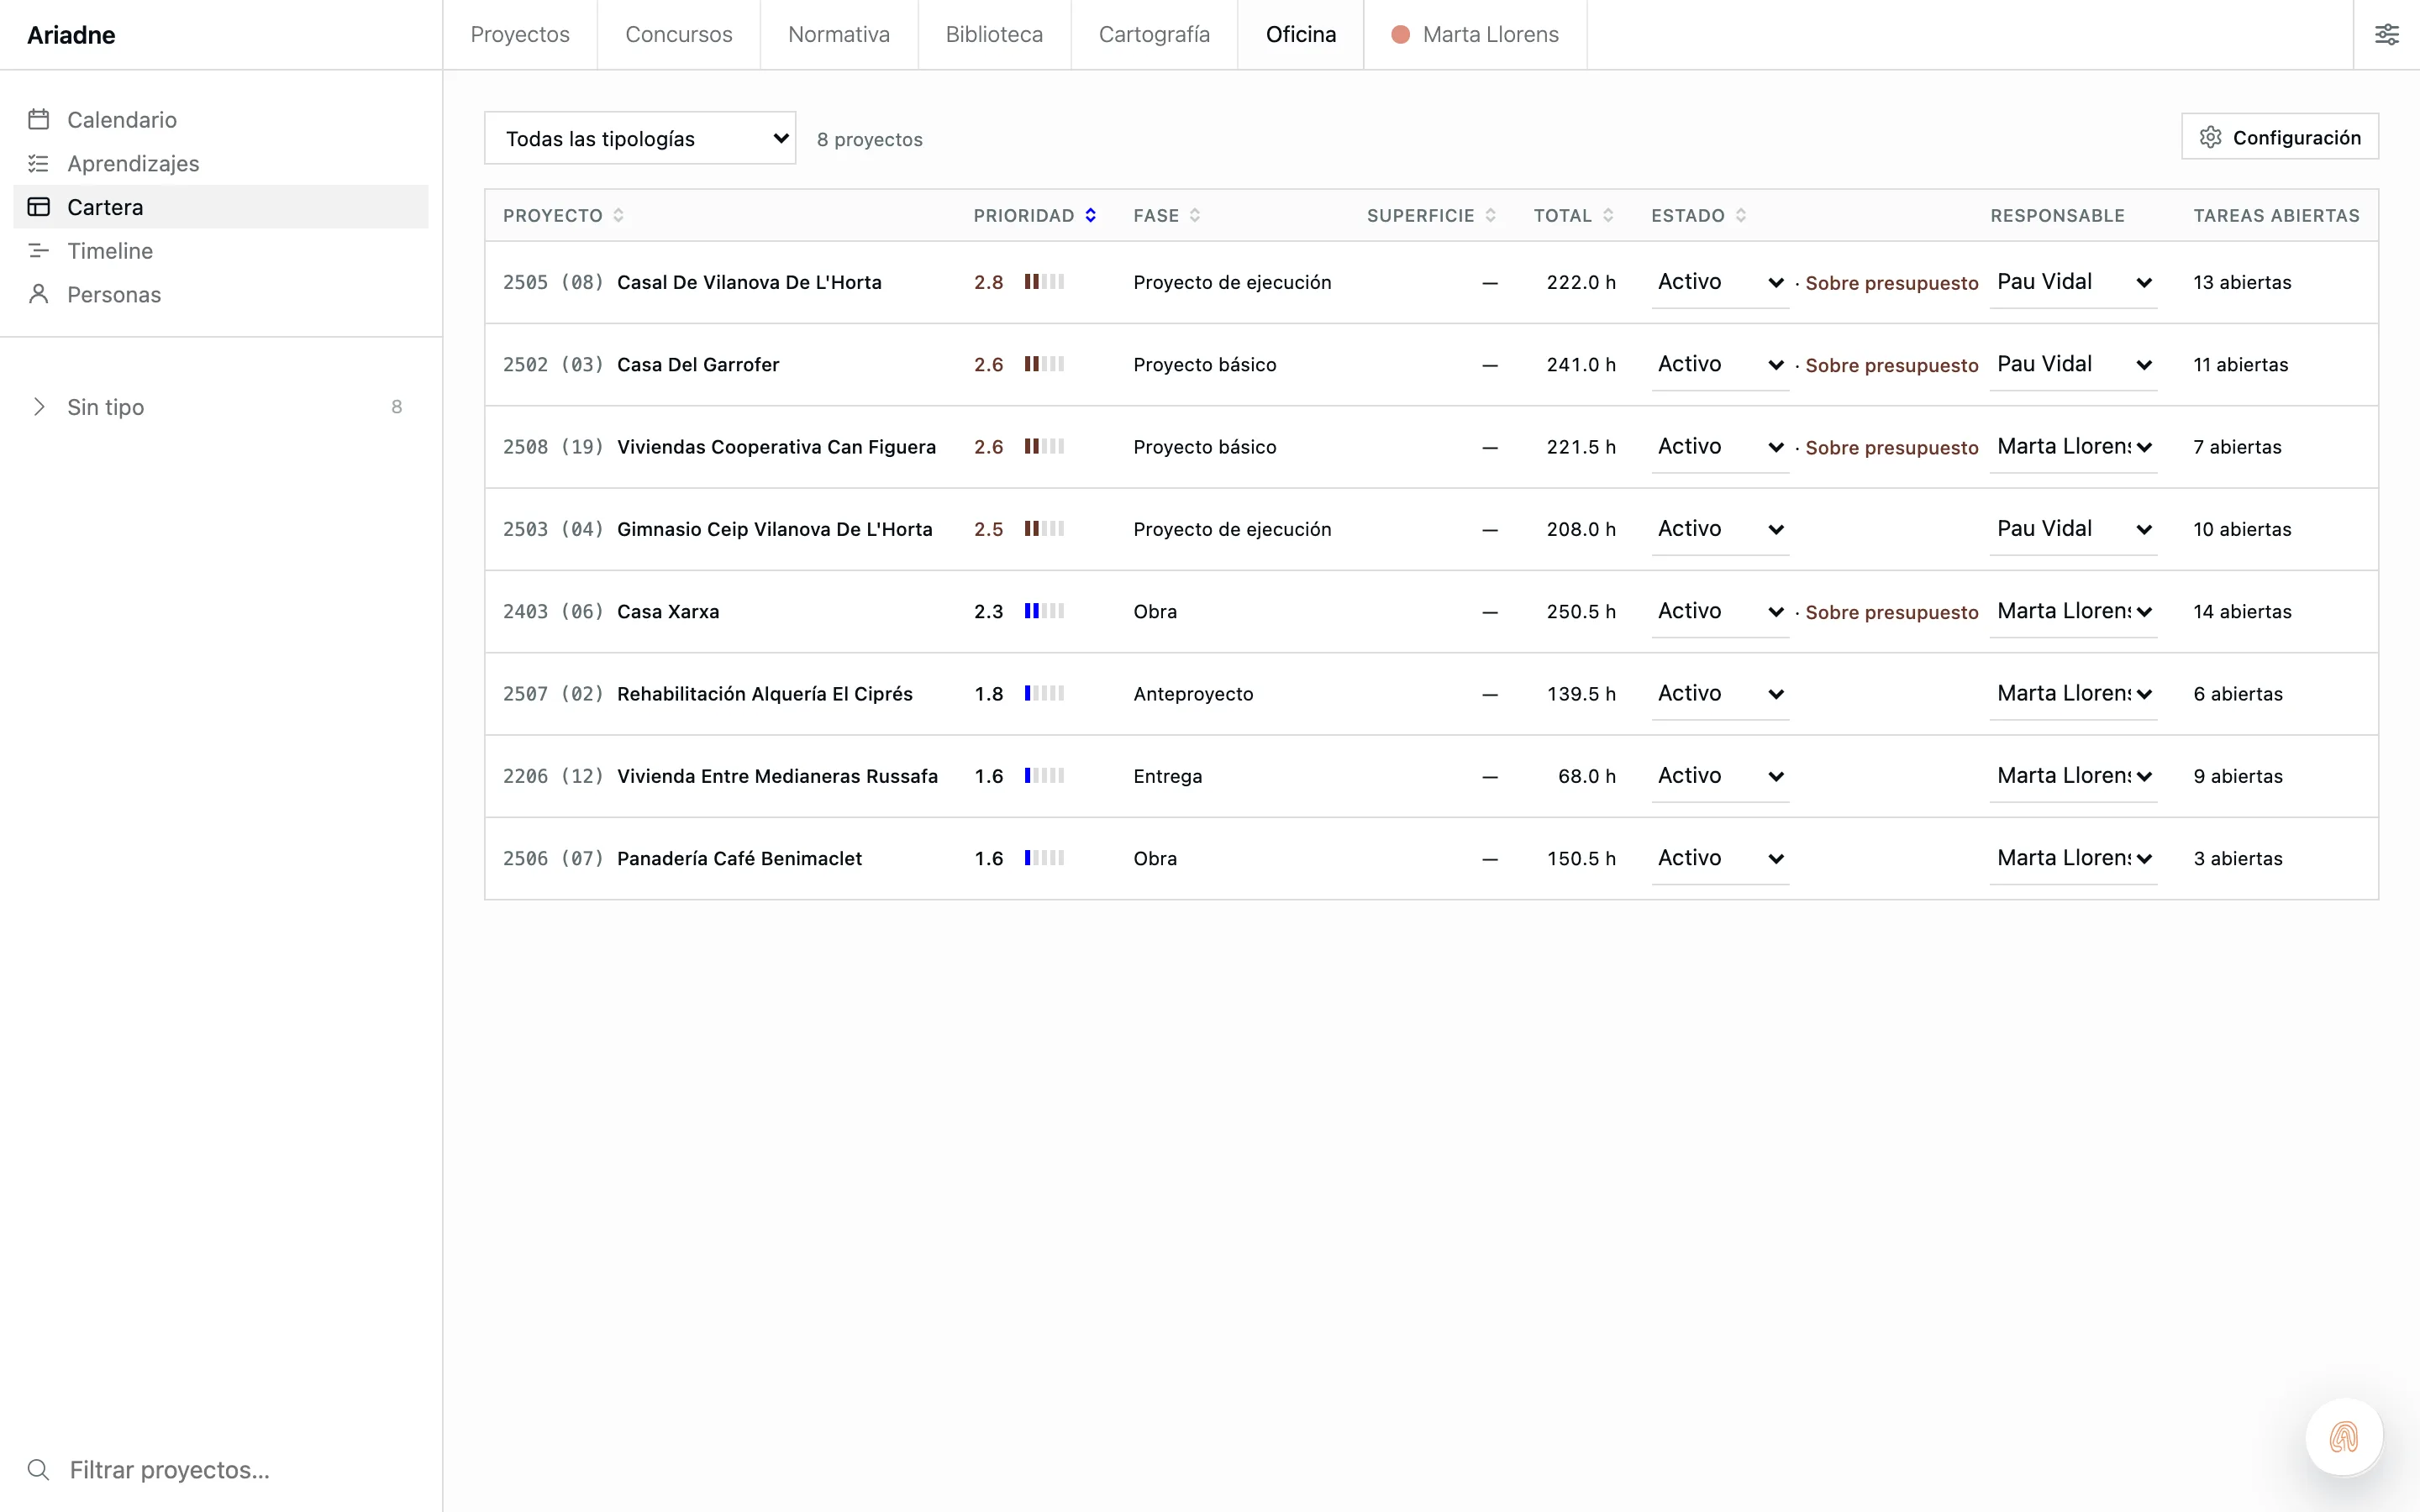Viewport: 2420px width, 1512px height.
Task: Open the Personas section
Action: tap(220, 294)
